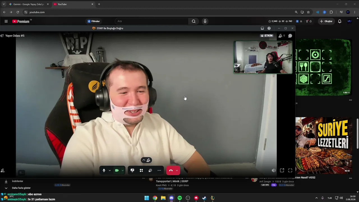Select the small webcam preview tile
This screenshot has height=202, width=359.
pos(263,57)
